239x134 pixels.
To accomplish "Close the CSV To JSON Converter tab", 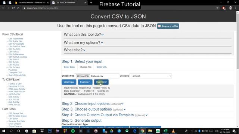I will coord(85,3).
